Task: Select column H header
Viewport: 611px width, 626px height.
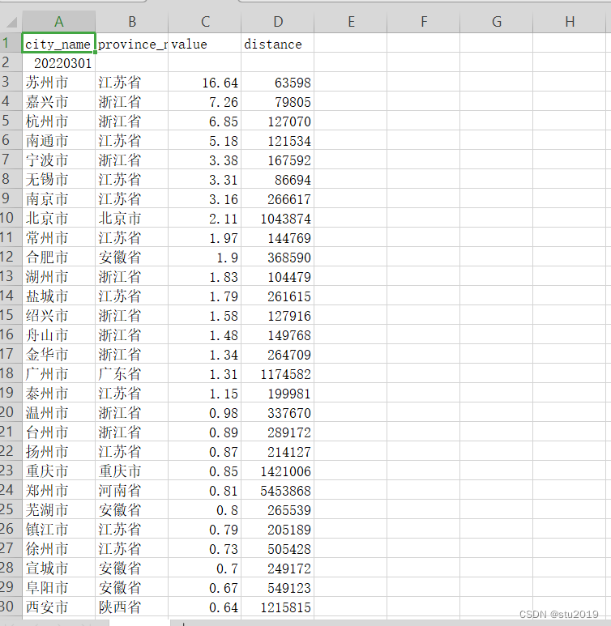Action: coord(570,22)
